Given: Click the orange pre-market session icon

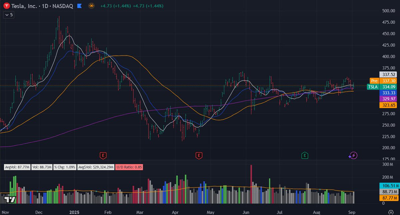Looking at the screenshot, I should pyautogui.click(x=91, y=6).
